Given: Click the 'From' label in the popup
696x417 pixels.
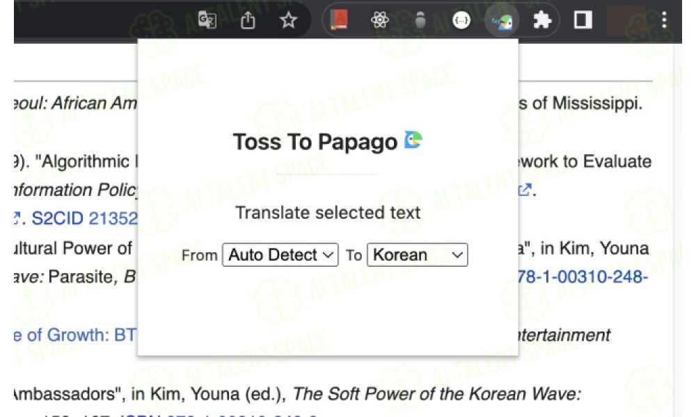Looking at the screenshot, I should 199,255.
